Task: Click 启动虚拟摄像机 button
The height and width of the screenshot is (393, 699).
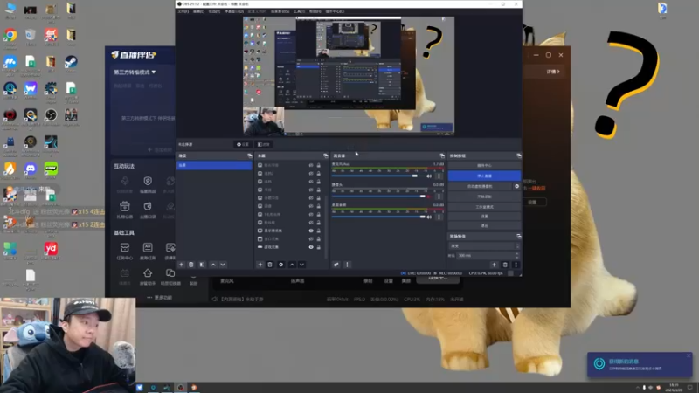Action: coord(480,186)
